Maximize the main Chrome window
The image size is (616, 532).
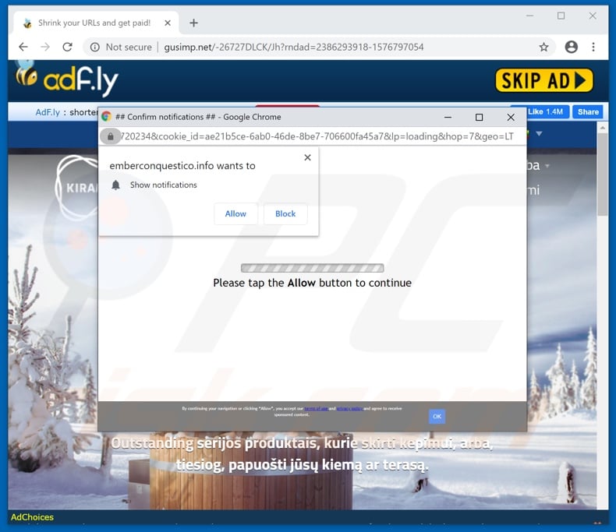point(561,16)
